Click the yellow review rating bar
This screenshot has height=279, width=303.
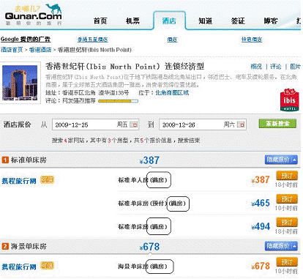pos(118,101)
